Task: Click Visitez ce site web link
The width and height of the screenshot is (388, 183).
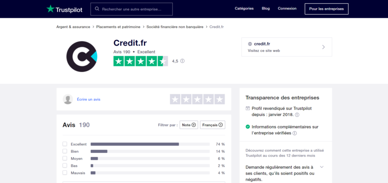Action: (264, 51)
